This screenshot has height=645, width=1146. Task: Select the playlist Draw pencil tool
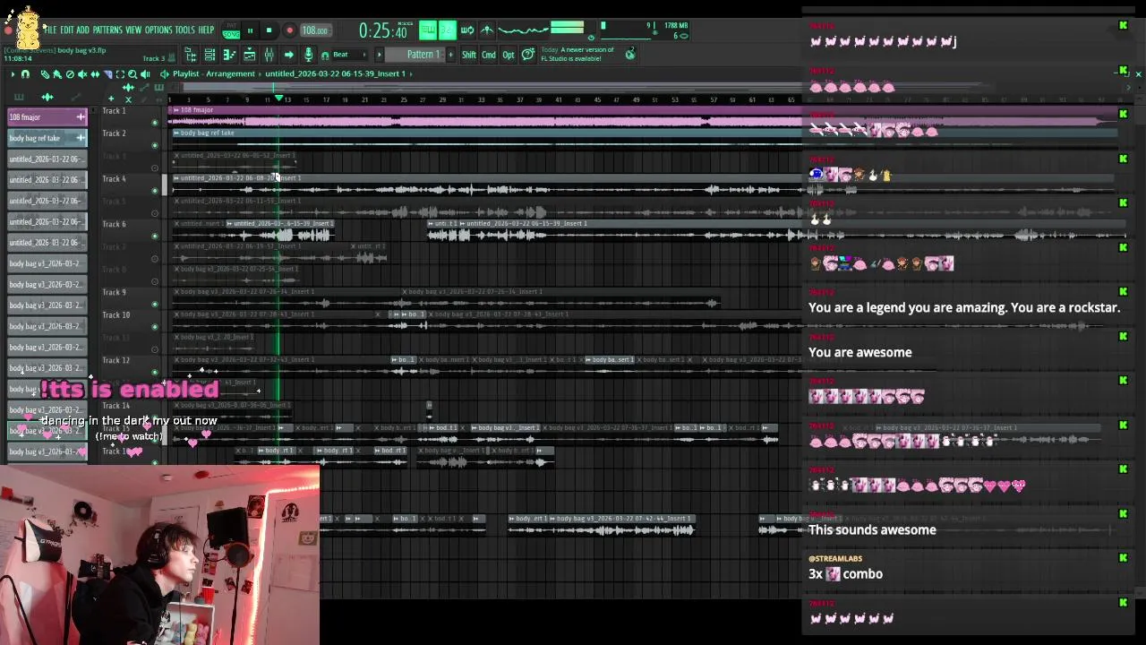click(x=45, y=74)
